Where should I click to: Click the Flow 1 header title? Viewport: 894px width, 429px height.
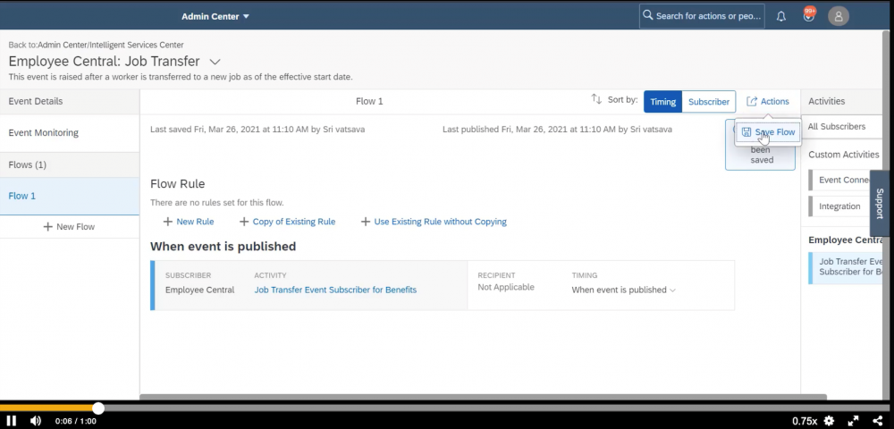pyautogui.click(x=369, y=101)
